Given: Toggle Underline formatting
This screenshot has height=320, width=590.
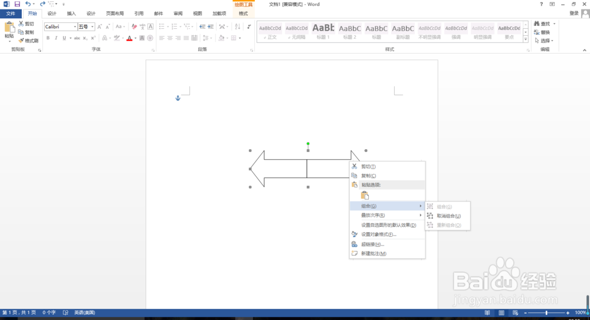Looking at the screenshot, I should point(64,38).
